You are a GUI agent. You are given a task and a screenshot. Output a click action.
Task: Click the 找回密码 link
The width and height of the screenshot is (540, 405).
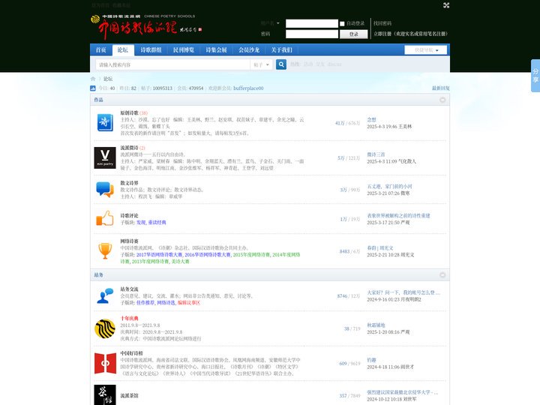[382, 23]
